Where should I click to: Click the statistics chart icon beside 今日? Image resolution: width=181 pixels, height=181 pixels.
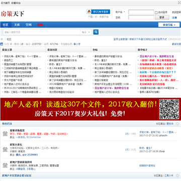(2, 44)
